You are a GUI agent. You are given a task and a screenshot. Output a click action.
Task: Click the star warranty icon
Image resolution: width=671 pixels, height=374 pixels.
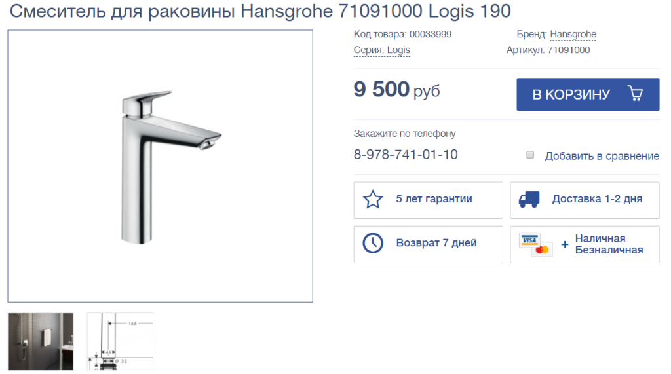coord(373,199)
